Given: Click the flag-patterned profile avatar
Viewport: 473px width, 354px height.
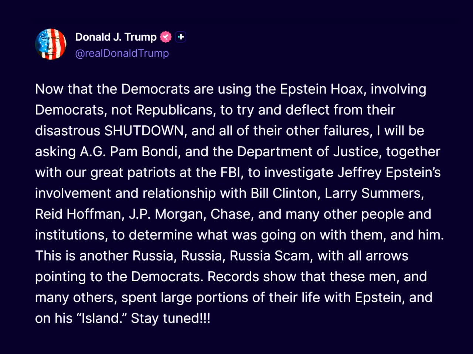Looking at the screenshot, I should [x=51, y=44].
